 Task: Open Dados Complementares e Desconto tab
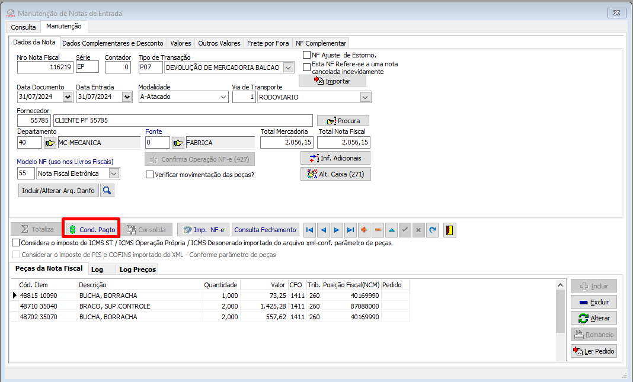pos(113,43)
